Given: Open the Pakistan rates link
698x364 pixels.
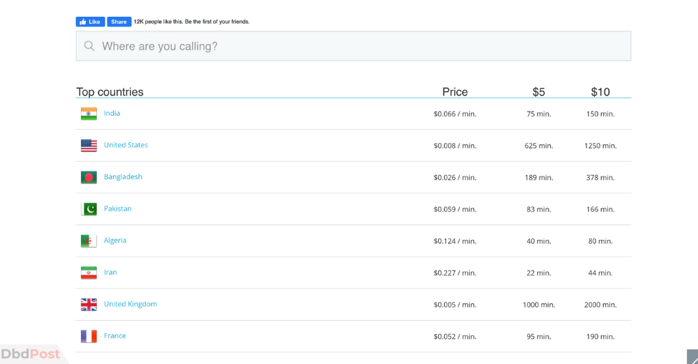Looking at the screenshot, I should coord(117,208).
